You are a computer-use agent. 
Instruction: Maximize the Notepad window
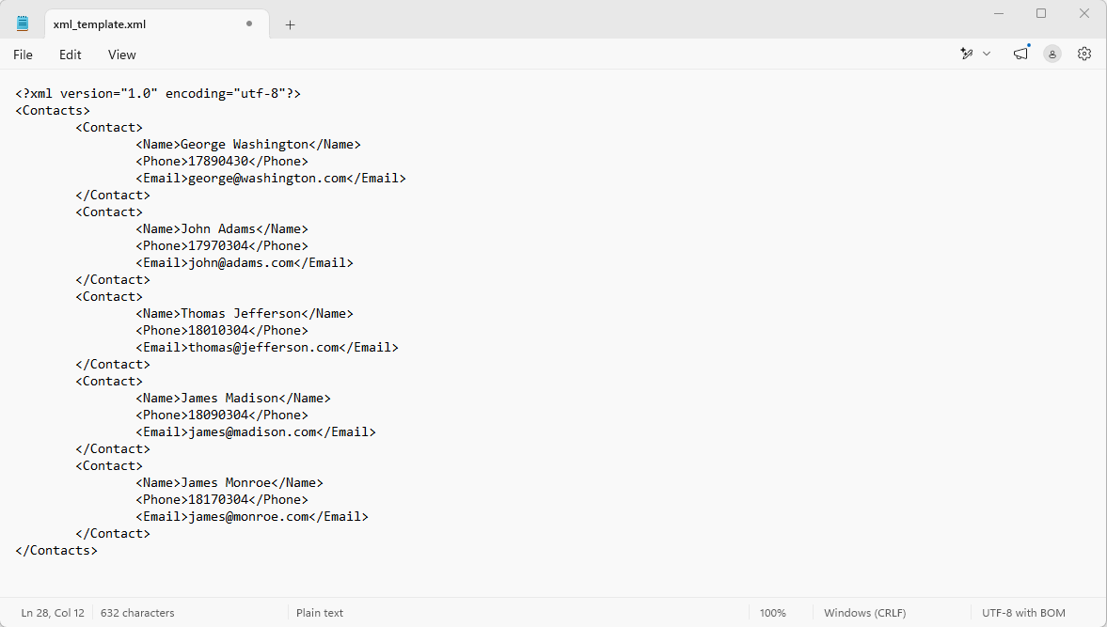coord(1041,13)
